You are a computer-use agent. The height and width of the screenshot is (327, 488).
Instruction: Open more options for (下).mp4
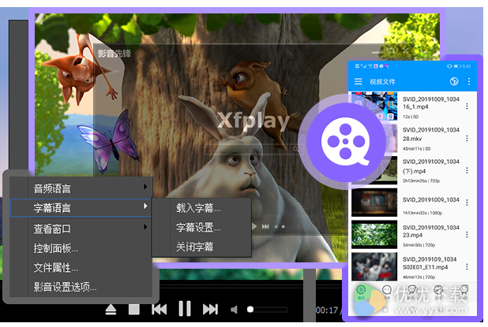point(467,170)
